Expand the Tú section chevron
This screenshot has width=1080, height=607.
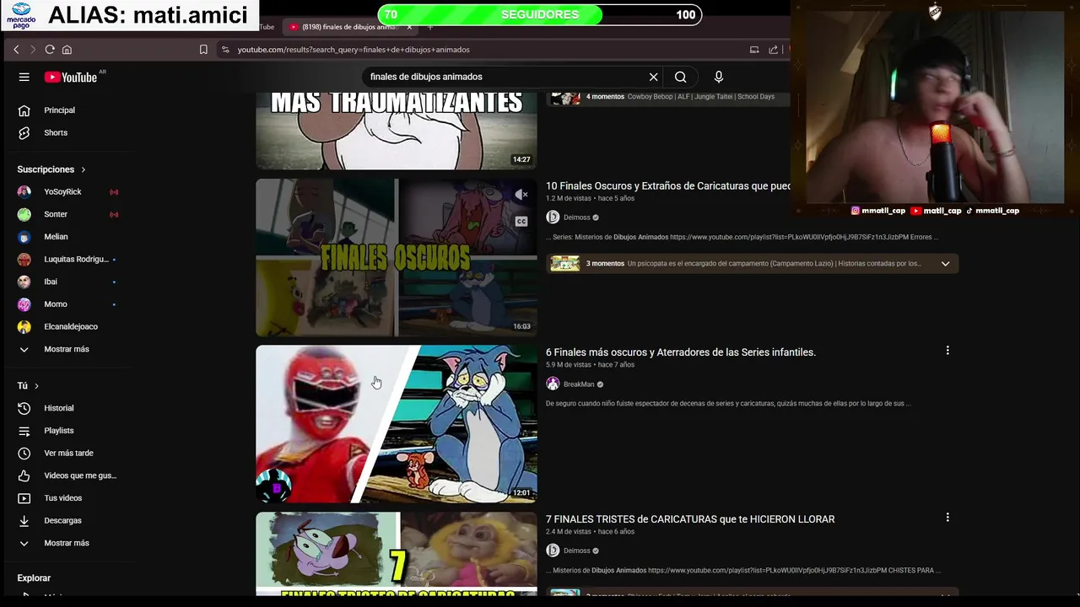[36, 386]
